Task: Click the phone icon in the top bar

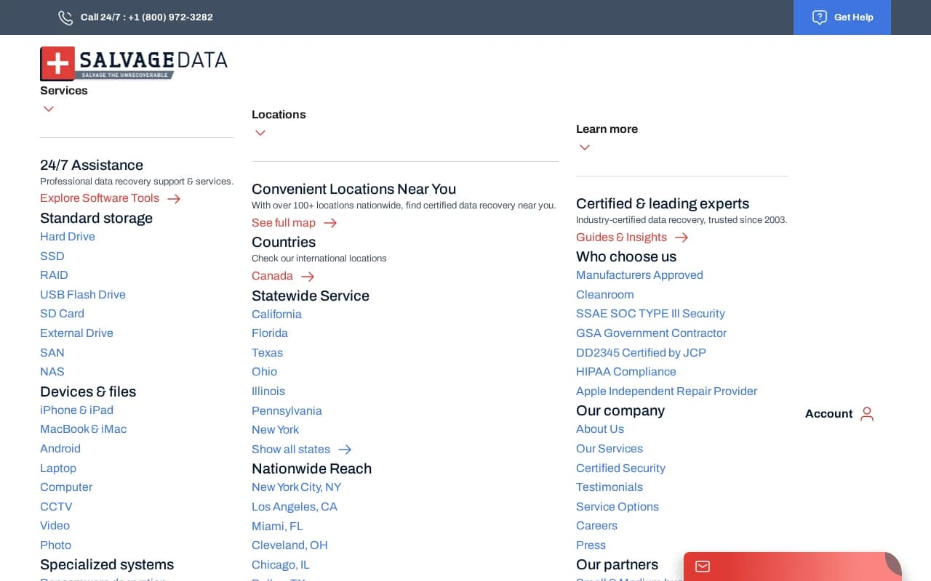Action: click(x=65, y=17)
